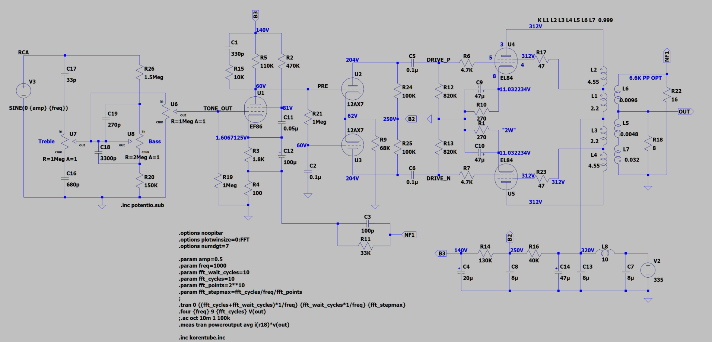
Task: Select the EL84 output tube U4
Action: pyautogui.click(x=506, y=61)
